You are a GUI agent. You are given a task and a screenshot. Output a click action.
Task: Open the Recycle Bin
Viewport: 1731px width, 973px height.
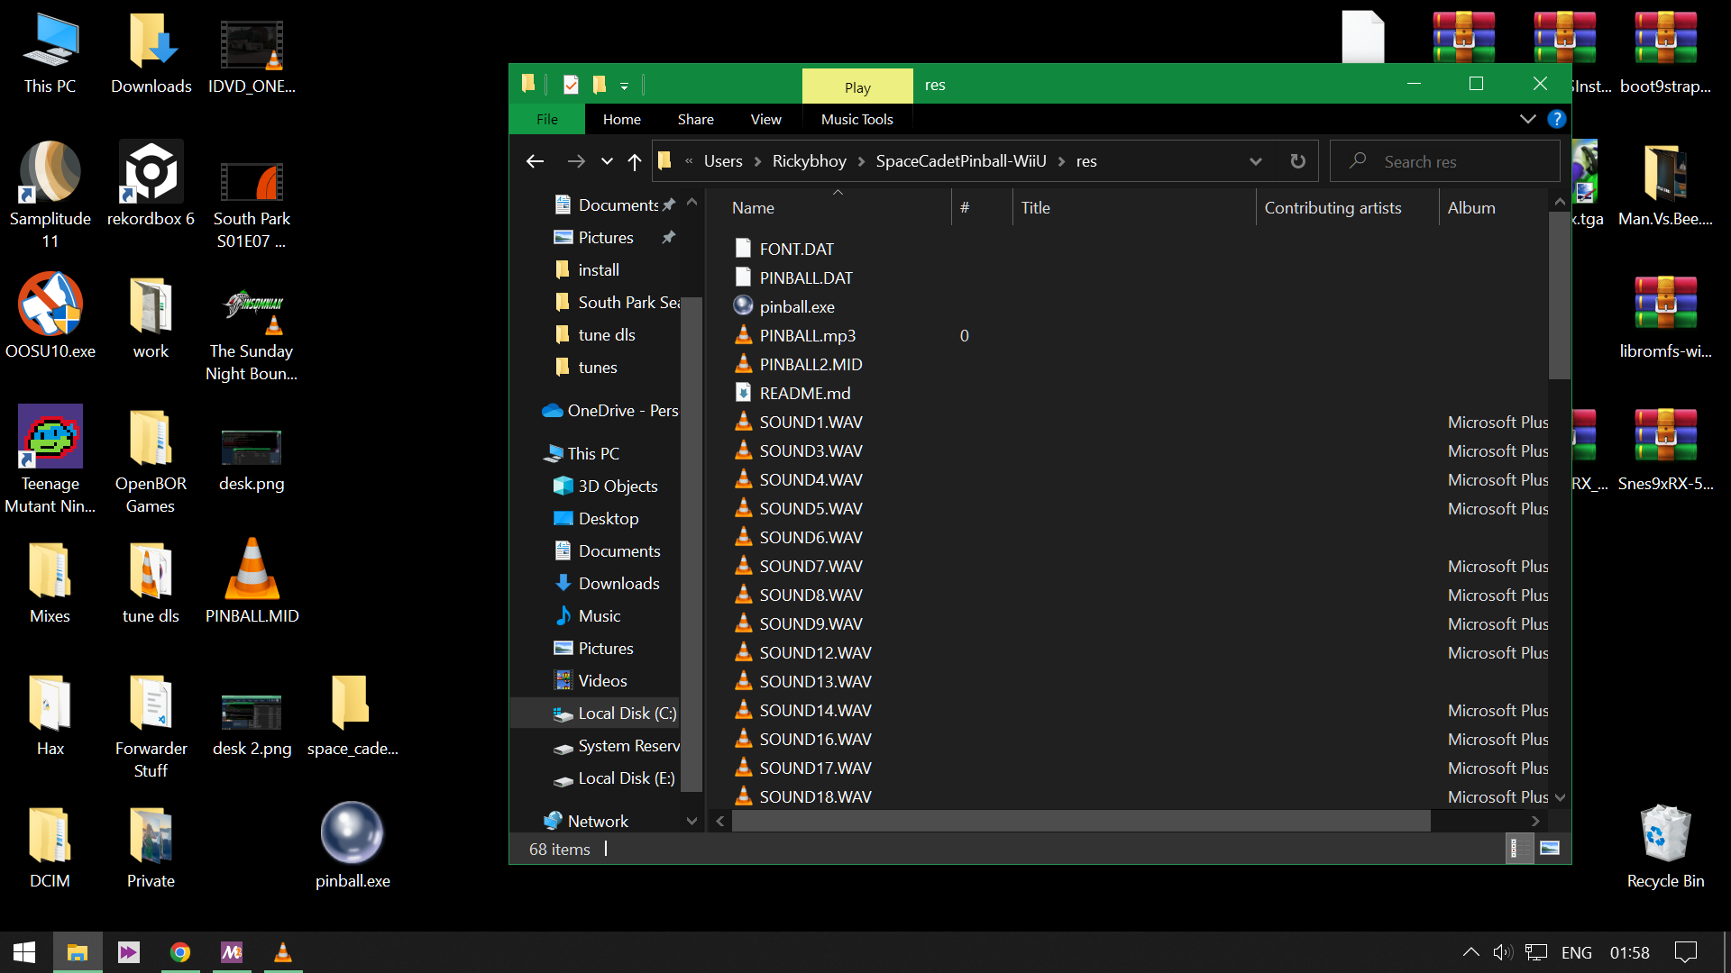point(1666,846)
